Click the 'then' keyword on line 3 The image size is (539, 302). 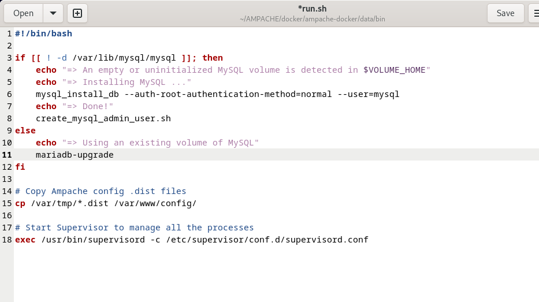(x=213, y=58)
